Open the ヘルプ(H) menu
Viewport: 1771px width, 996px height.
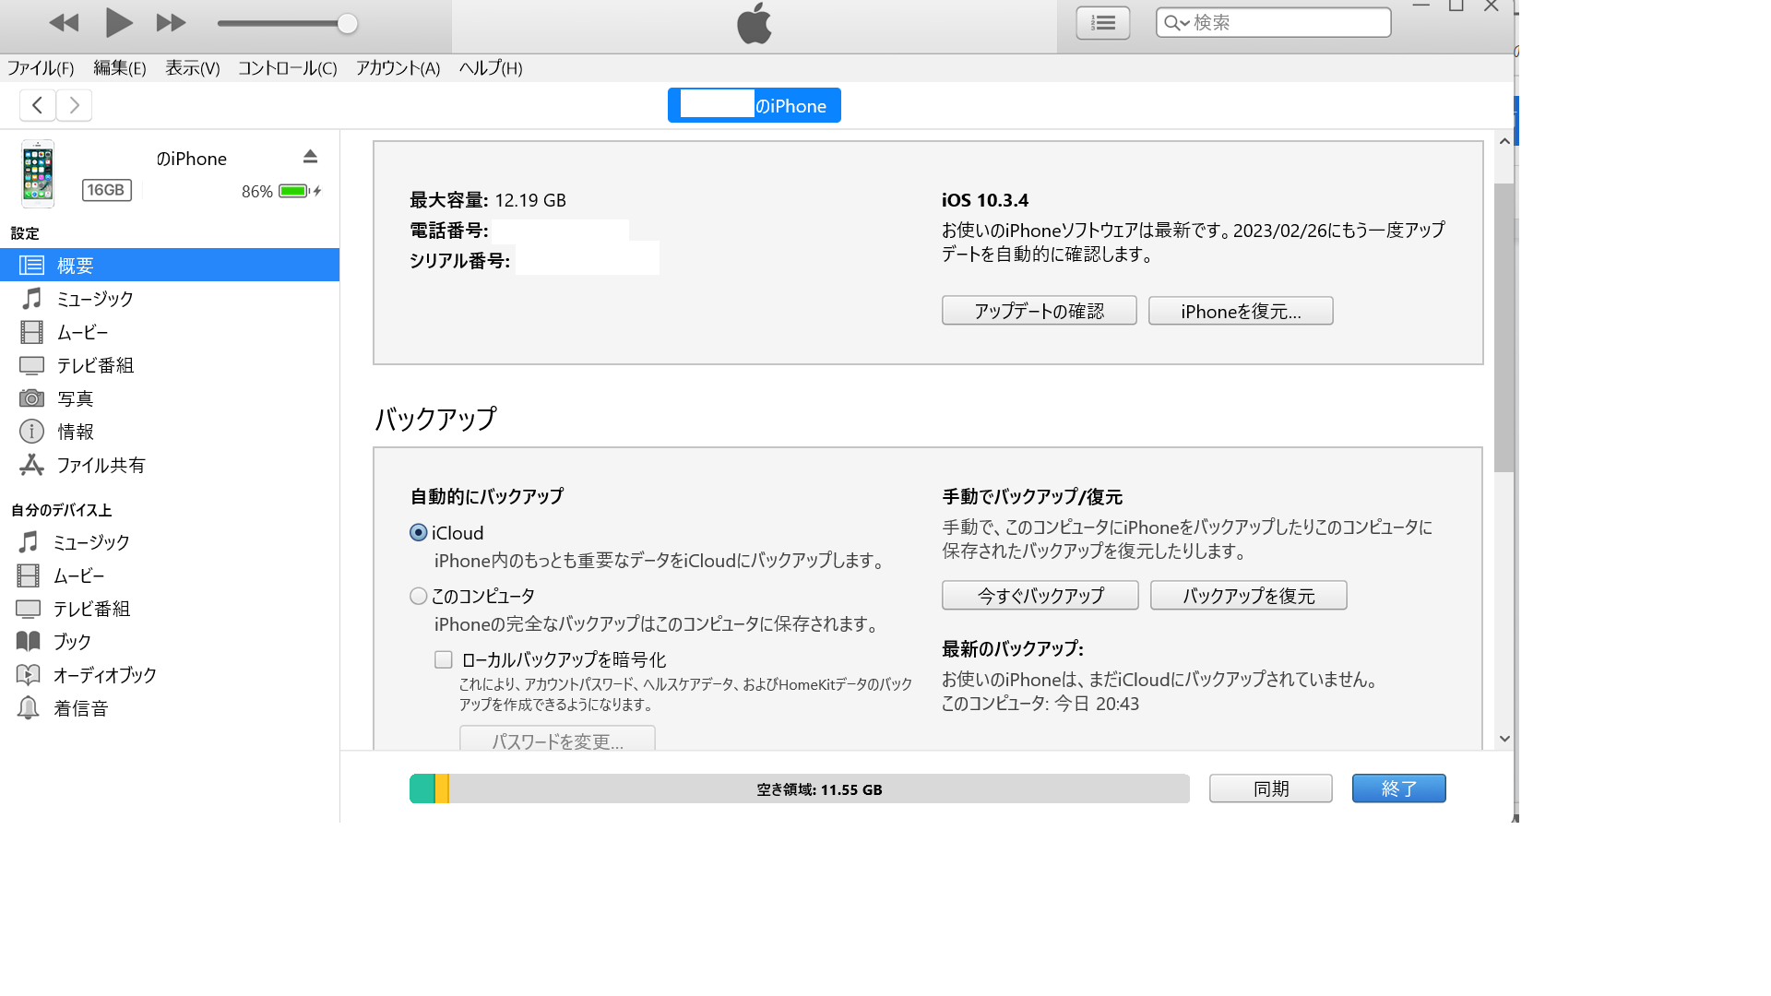click(491, 68)
